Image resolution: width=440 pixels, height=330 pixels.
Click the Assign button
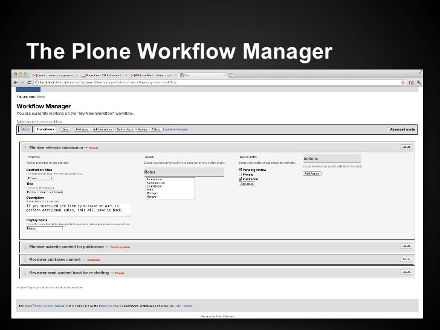click(143, 129)
